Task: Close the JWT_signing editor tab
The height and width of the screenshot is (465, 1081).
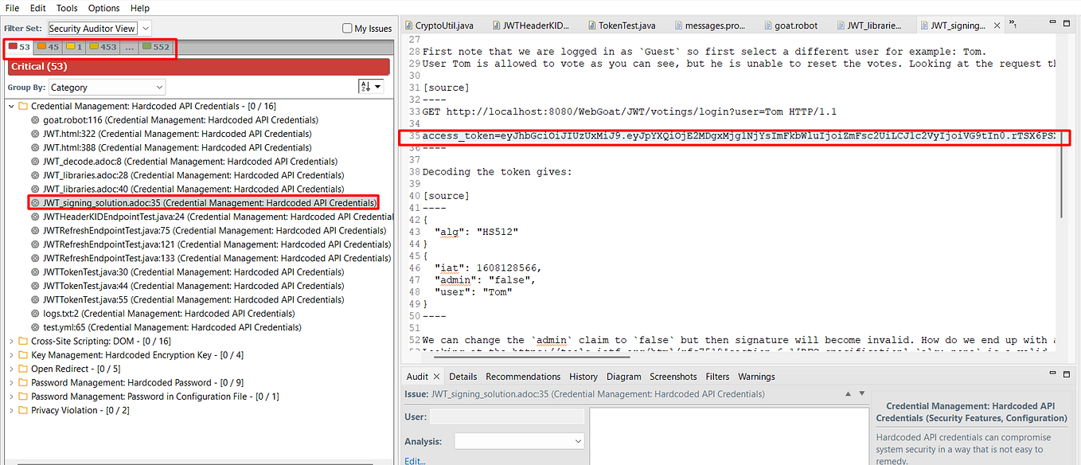Action: tap(997, 24)
